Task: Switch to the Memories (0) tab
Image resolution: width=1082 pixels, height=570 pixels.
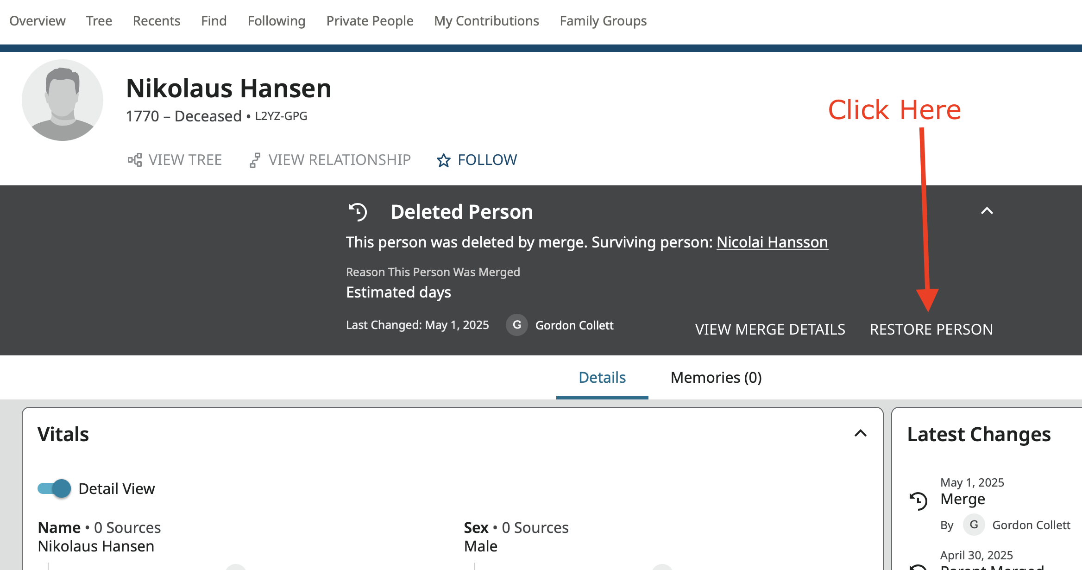Action: pos(716,378)
